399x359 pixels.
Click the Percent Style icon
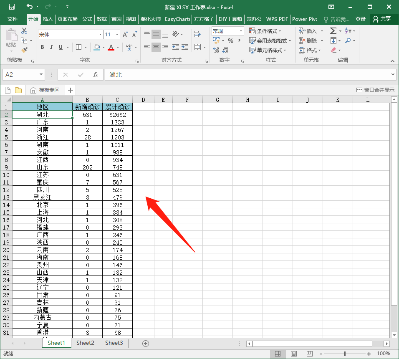(x=230, y=41)
